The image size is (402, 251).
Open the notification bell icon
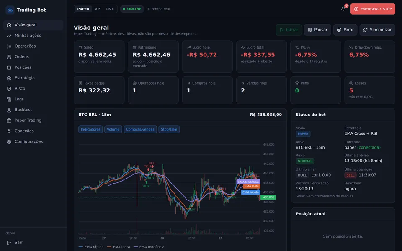pos(343,9)
